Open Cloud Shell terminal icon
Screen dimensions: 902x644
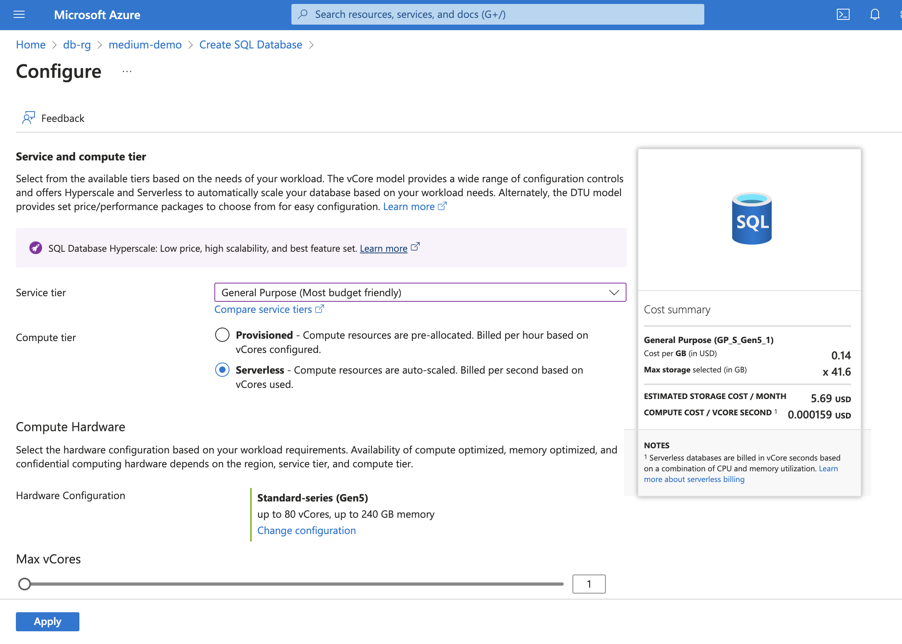(843, 15)
